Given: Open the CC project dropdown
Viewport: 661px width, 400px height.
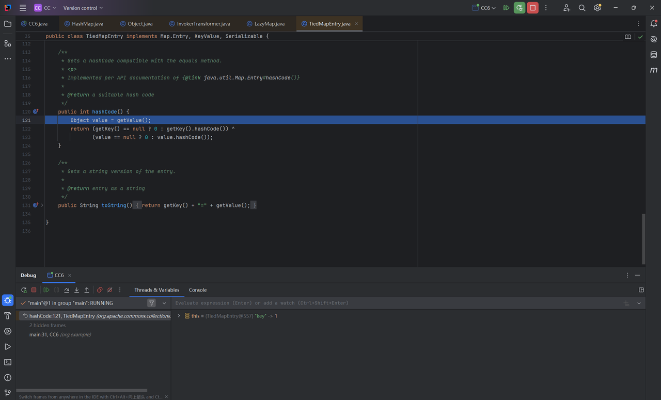Looking at the screenshot, I should point(45,8).
